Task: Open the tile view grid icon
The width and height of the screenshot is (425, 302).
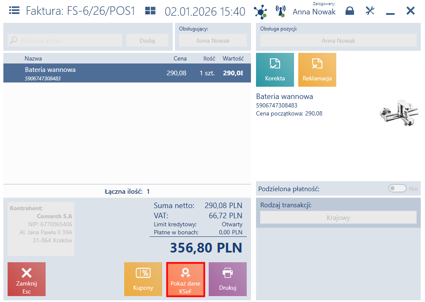Action: (x=150, y=11)
